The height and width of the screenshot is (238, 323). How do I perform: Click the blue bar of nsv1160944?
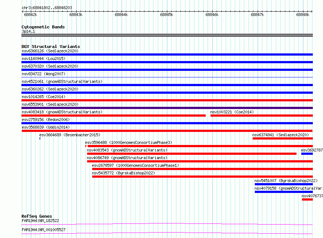pyautogui.click(x=167, y=62)
